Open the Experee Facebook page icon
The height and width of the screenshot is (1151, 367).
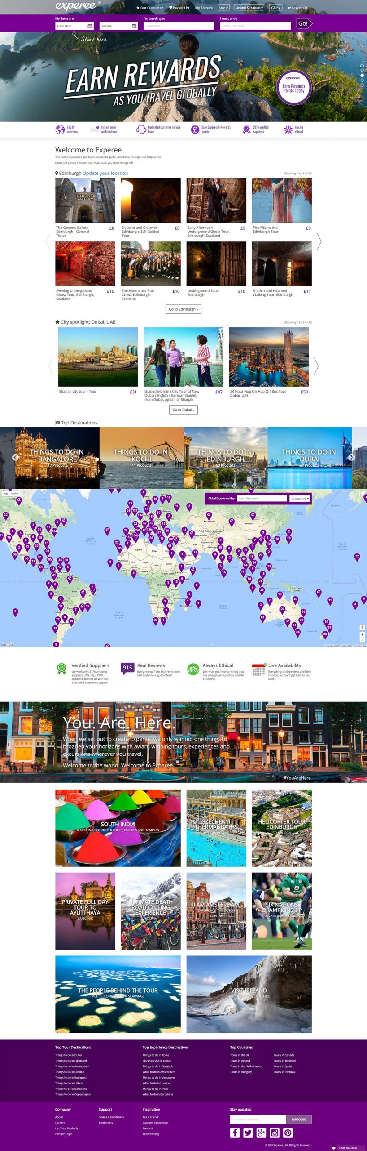pyautogui.click(x=235, y=1133)
